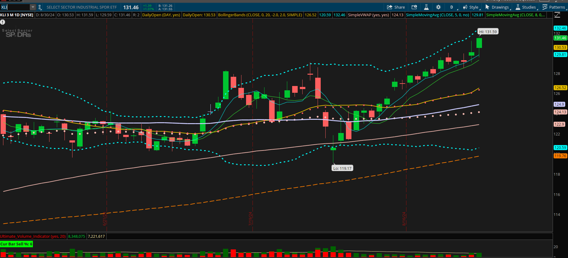The height and width of the screenshot is (258, 568).
Task: Click the exclamation alert icon on chart
Action: point(2,22)
